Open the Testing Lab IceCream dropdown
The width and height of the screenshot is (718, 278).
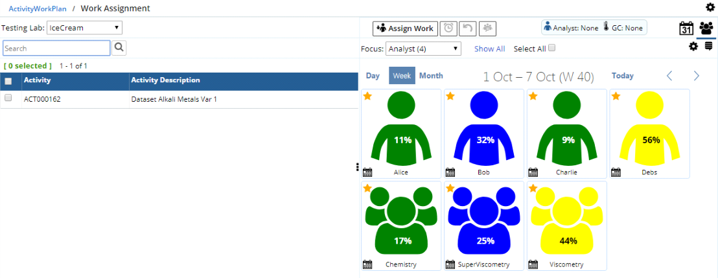pos(84,28)
